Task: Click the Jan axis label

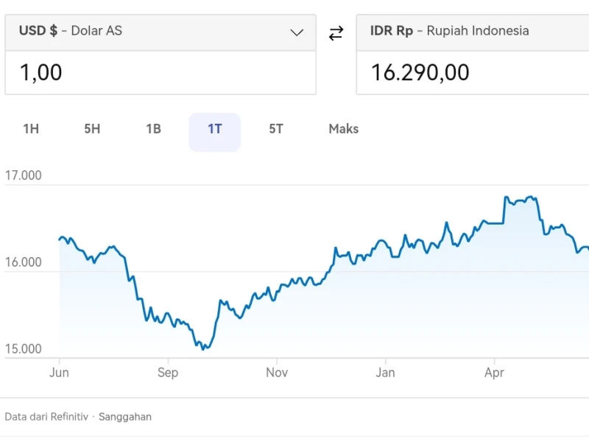Action: (x=385, y=373)
